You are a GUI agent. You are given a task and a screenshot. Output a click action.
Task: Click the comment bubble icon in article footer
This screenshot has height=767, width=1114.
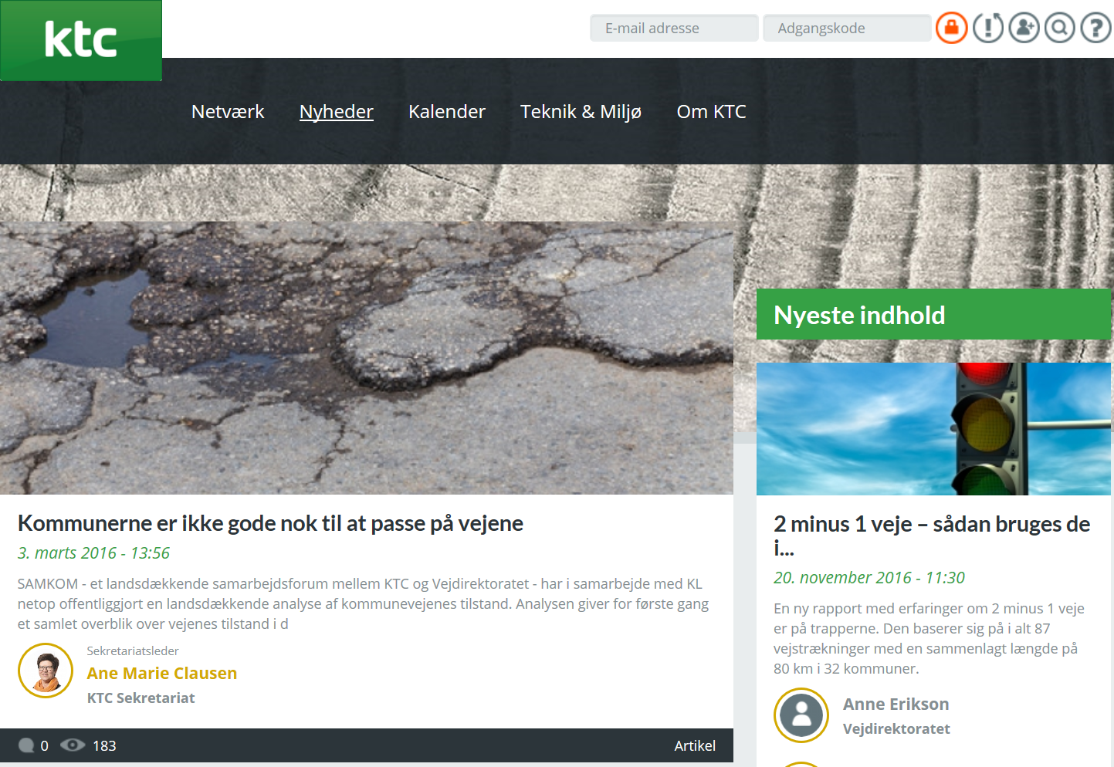[x=26, y=745]
